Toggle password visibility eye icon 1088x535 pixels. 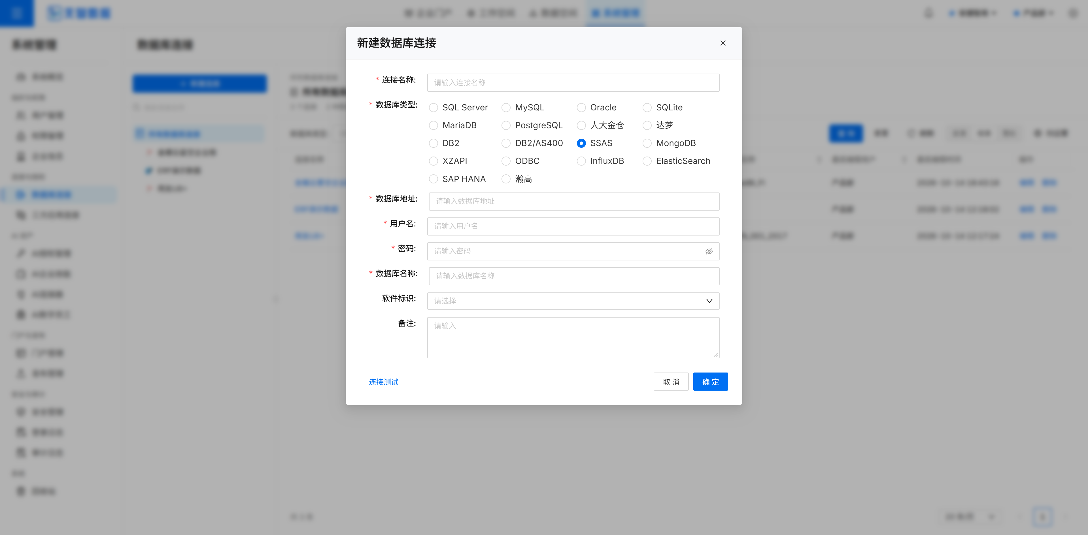click(x=709, y=251)
